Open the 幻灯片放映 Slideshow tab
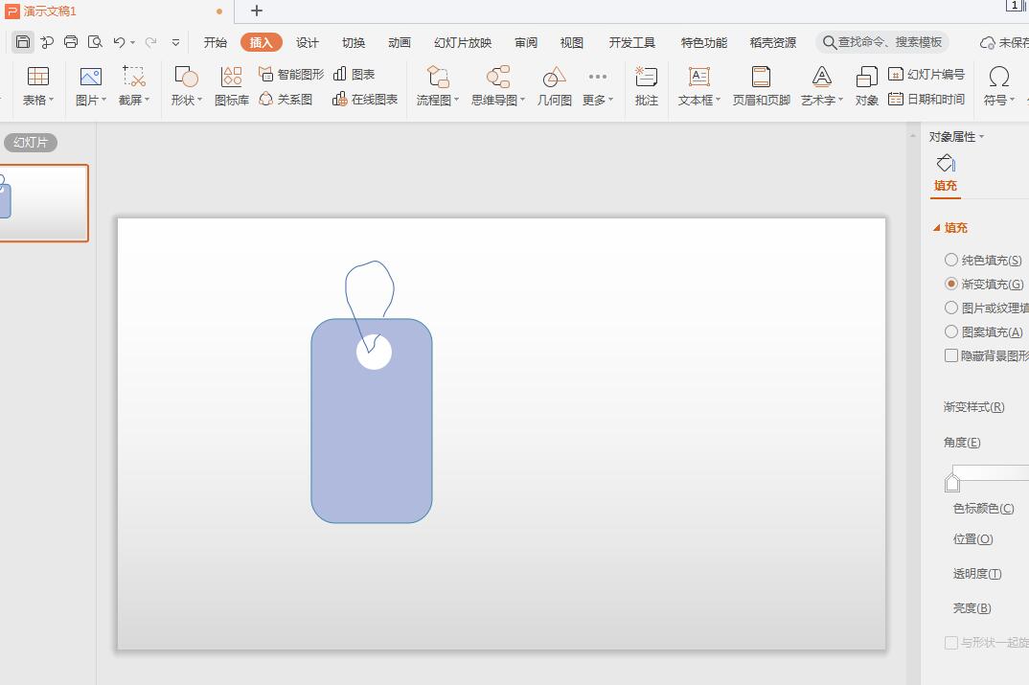The image size is (1029, 685). click(463, 43)
